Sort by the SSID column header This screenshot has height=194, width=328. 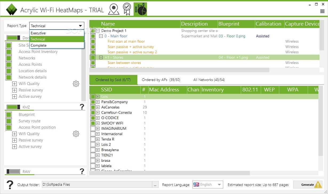pos(115,90)
